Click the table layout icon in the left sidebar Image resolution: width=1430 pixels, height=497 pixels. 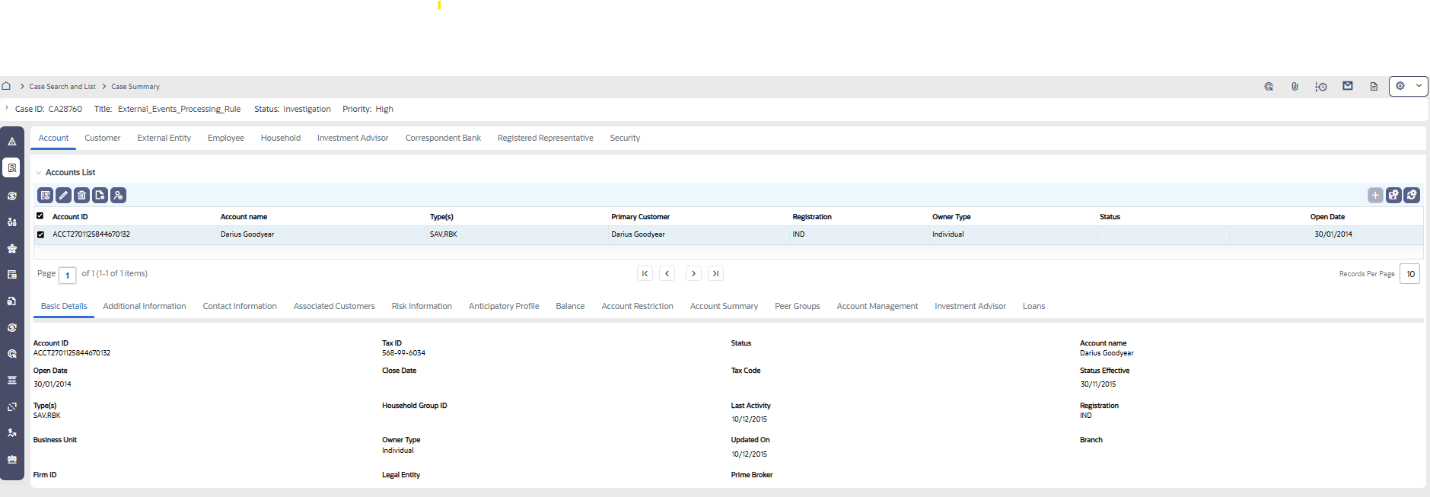pyautogui.click(x=12, y=275)
